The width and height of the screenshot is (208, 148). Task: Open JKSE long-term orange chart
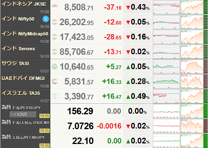[x=194, y=7]
